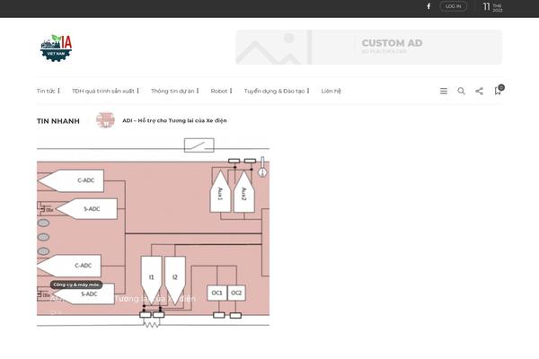This screenshot has height=359, width=539.
Task: Click the IA Viet Nam site logo
Action: [x=56, y=48]
